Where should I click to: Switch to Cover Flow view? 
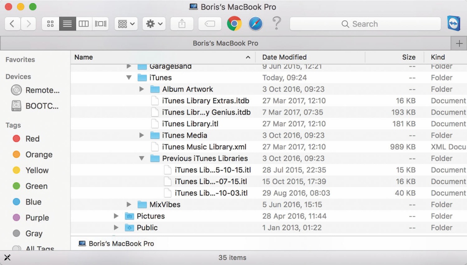pyautogui.click(x=100, y=24)
